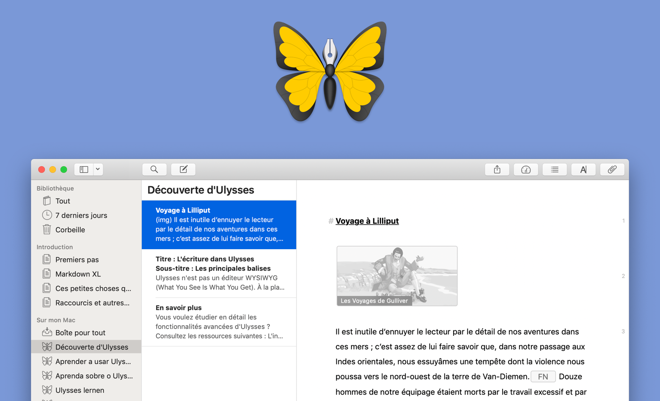
Task: Open the En savoir plus sheet
Action: coord(219,322)
